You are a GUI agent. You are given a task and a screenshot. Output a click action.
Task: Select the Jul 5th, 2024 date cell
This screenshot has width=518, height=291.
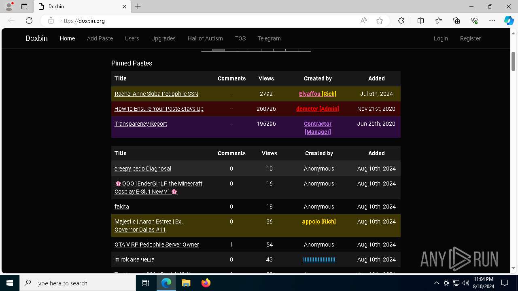(x=376, y=94)
